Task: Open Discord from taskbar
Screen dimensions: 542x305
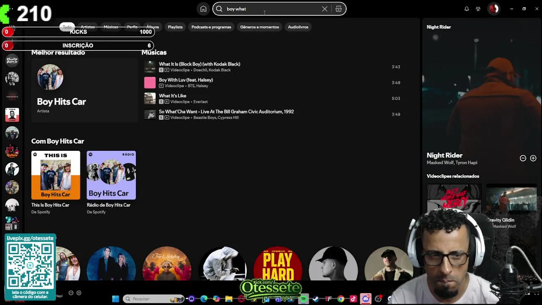Action: [366, 299]
